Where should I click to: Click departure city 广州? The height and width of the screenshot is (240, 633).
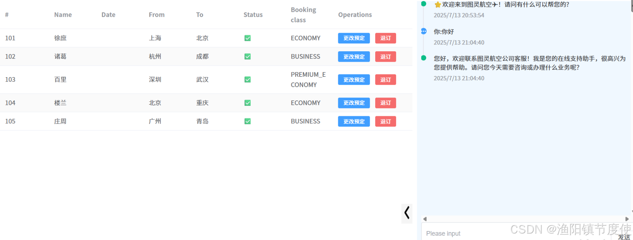(155, 121)
